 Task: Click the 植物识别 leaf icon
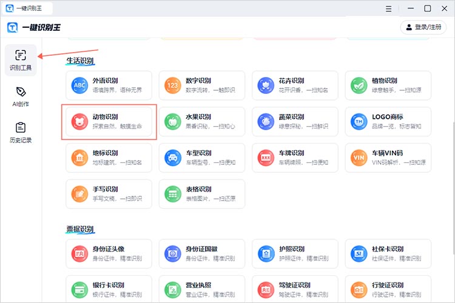[359, 85]
